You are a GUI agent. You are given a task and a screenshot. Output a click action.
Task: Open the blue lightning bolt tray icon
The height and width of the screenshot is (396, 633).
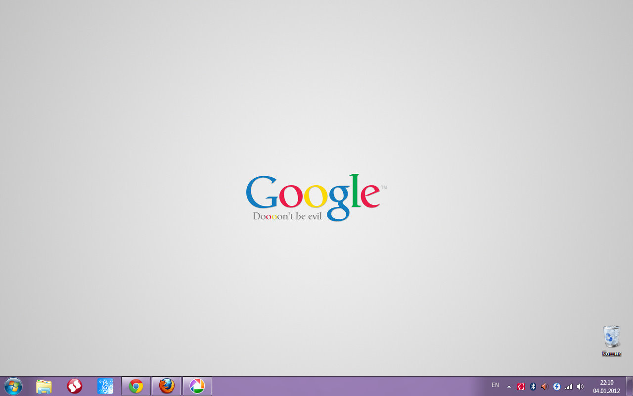[556, 387]
